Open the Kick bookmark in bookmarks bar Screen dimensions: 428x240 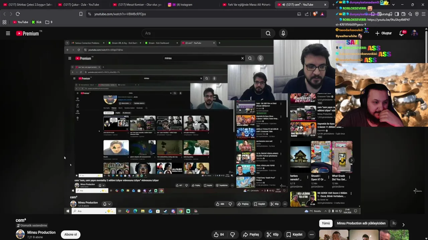(x=37, y=22)
